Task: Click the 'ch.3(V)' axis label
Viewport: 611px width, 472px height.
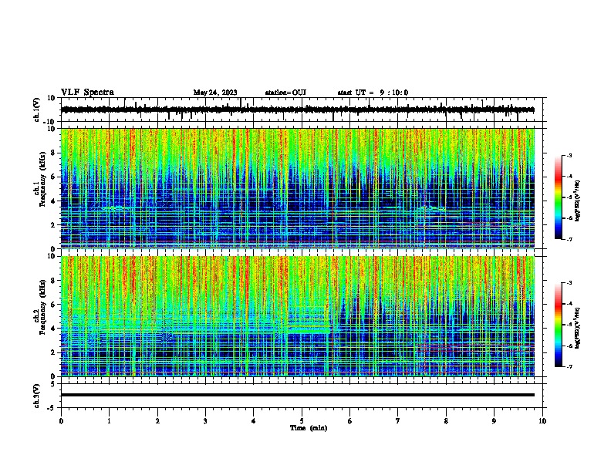Action: point(37,396)
